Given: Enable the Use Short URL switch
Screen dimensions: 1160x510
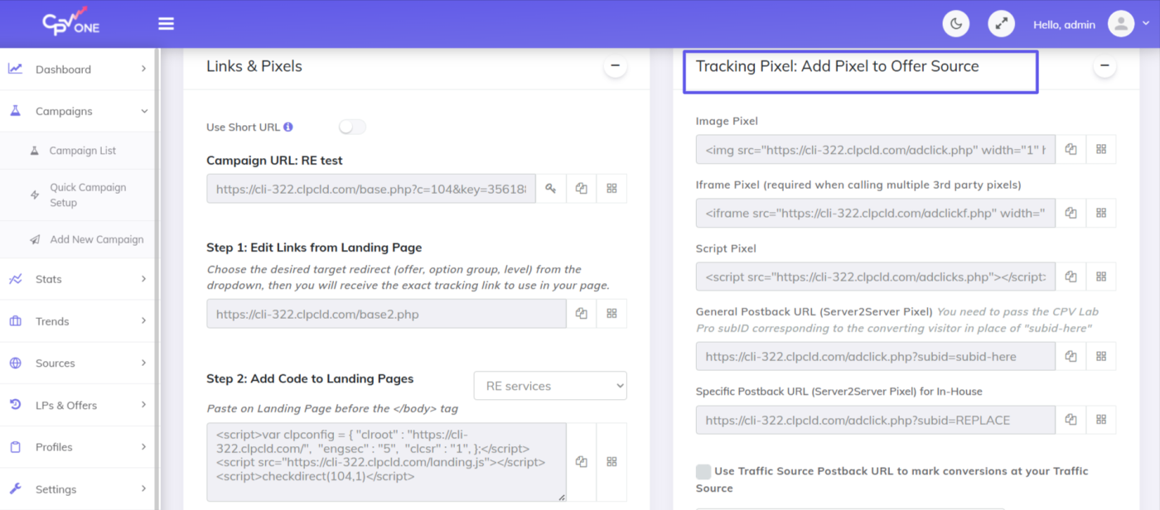Looking at the screenshot, I should tap(352, 127).
